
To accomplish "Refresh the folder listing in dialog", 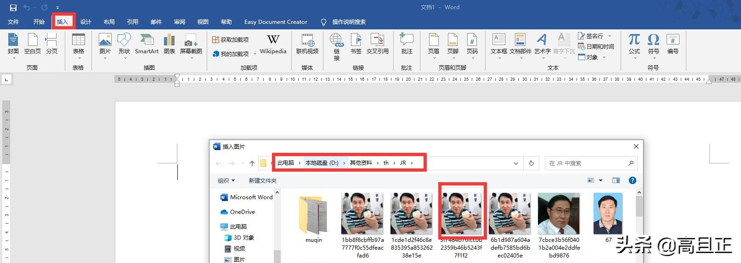I will pyautogui.click(x=532, y=163).
